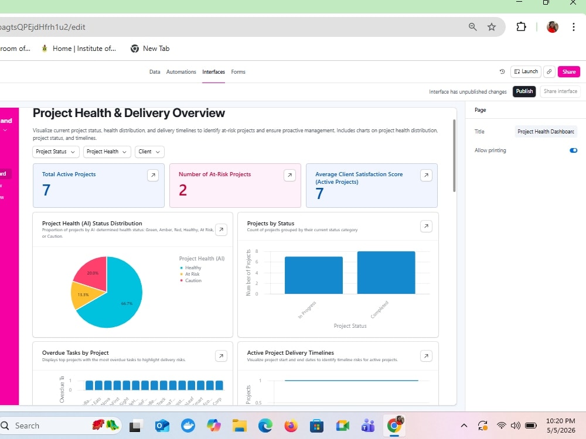Open the Wi-Fi network tray icon

pyautogui.click(x=501, y=426)
